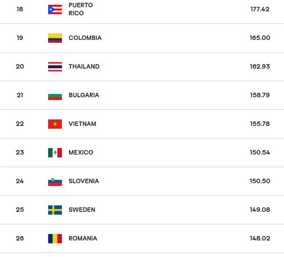This screenshot has height=257, width=284.
Task: Click the Vietnam flag icon
Action: pos(55,124)
